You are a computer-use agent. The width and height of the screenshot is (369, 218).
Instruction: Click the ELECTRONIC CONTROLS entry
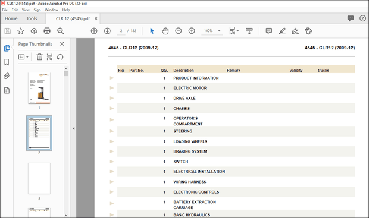pyautogui.click(x=196, y=192)
